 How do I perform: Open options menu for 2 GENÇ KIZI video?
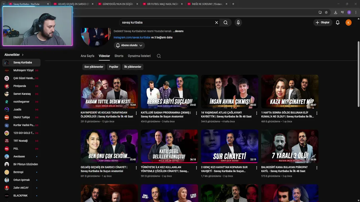click(256, 168)
